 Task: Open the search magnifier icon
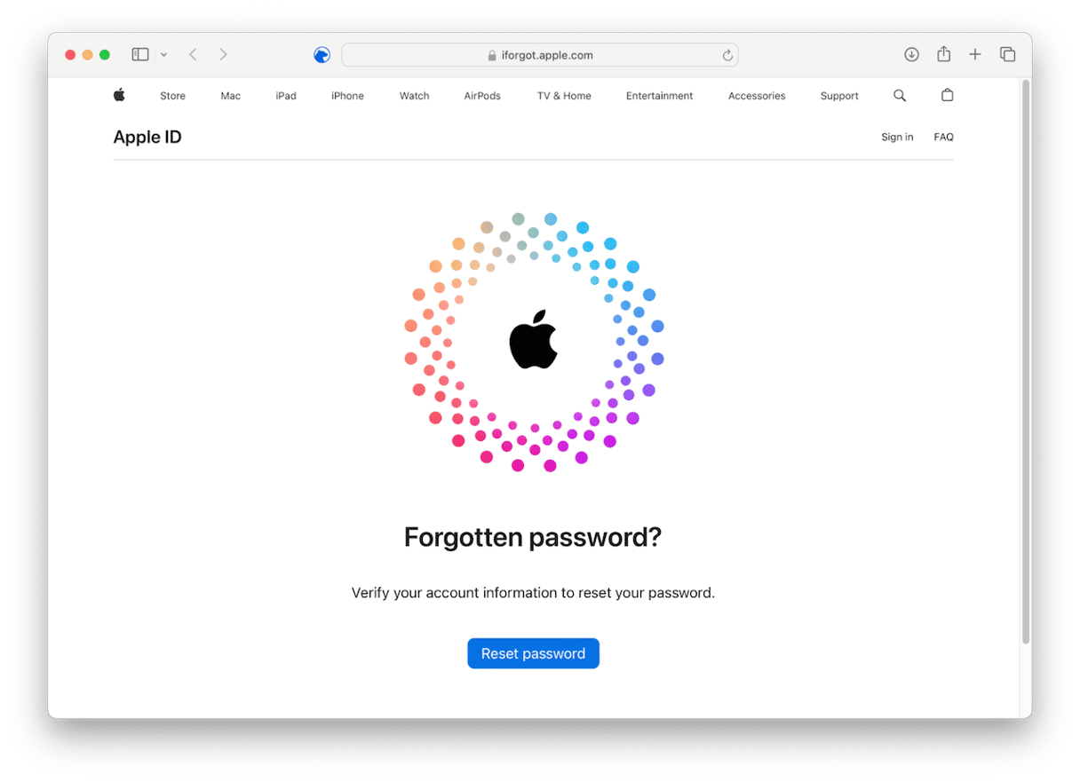(x=900, y=96)
